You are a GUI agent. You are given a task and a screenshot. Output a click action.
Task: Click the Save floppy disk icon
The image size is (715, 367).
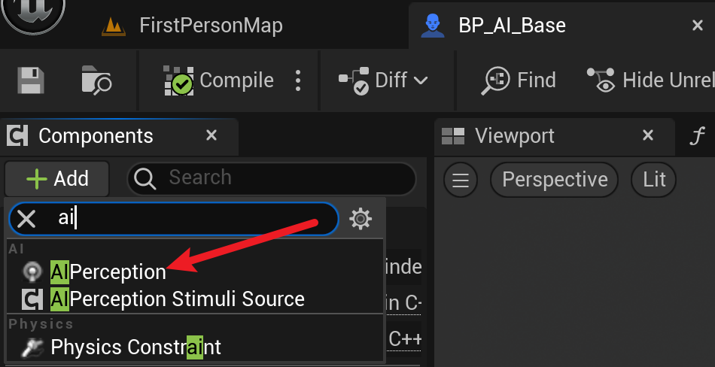click(x=32, y=80)
